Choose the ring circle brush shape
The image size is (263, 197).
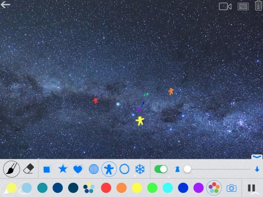click(124, 169)
